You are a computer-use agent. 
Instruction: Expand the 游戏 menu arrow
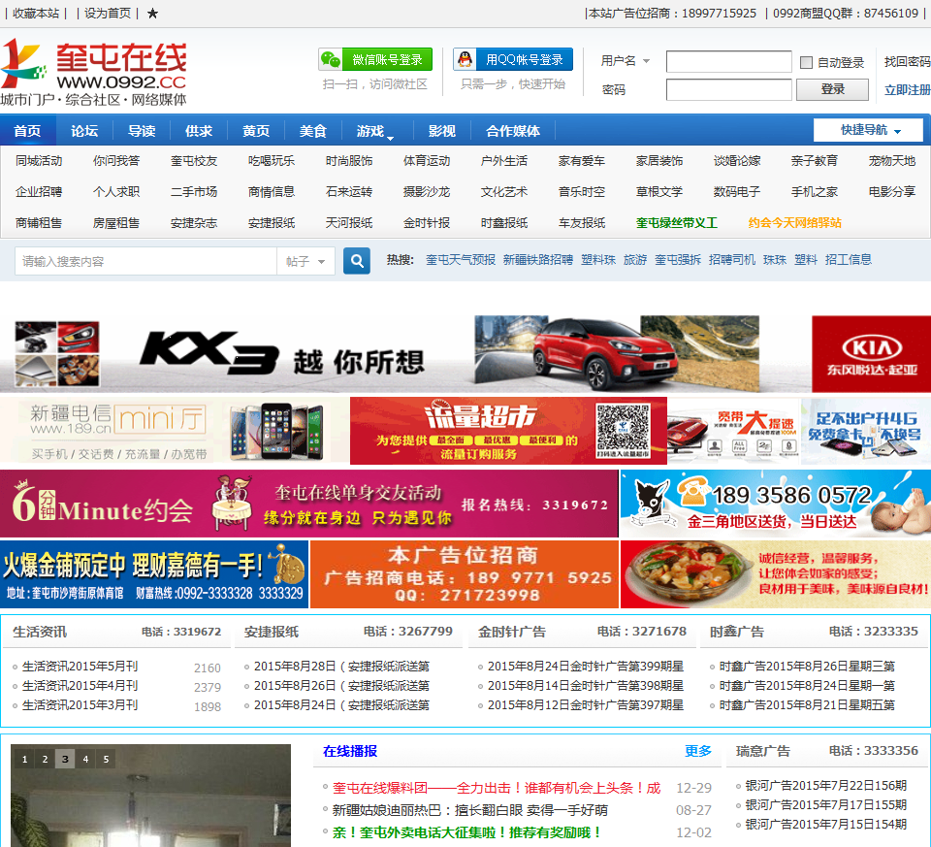point(390,139)
